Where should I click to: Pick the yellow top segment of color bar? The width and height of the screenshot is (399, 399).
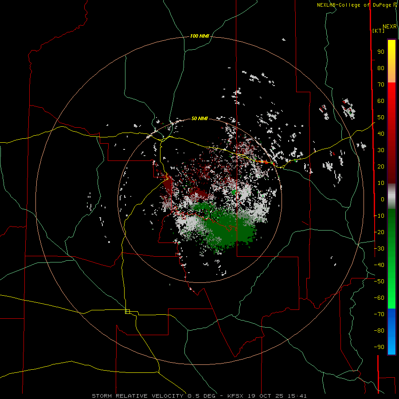tap(391, 48)
